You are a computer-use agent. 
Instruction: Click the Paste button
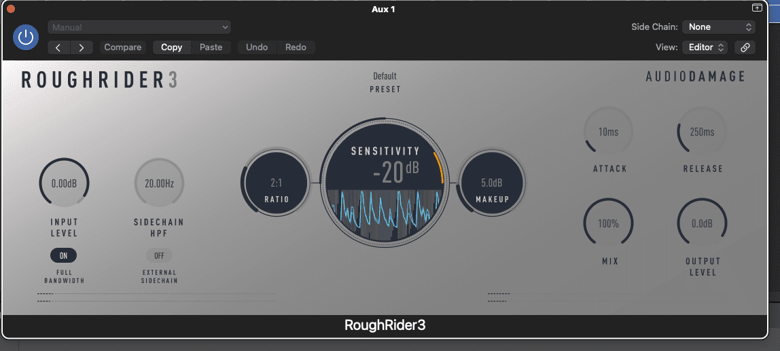point(211,48)
